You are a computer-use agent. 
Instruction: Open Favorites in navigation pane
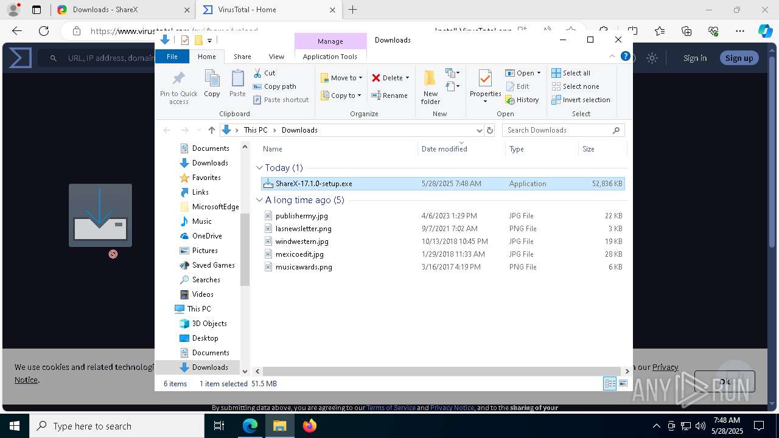click(x=206, y=178)
